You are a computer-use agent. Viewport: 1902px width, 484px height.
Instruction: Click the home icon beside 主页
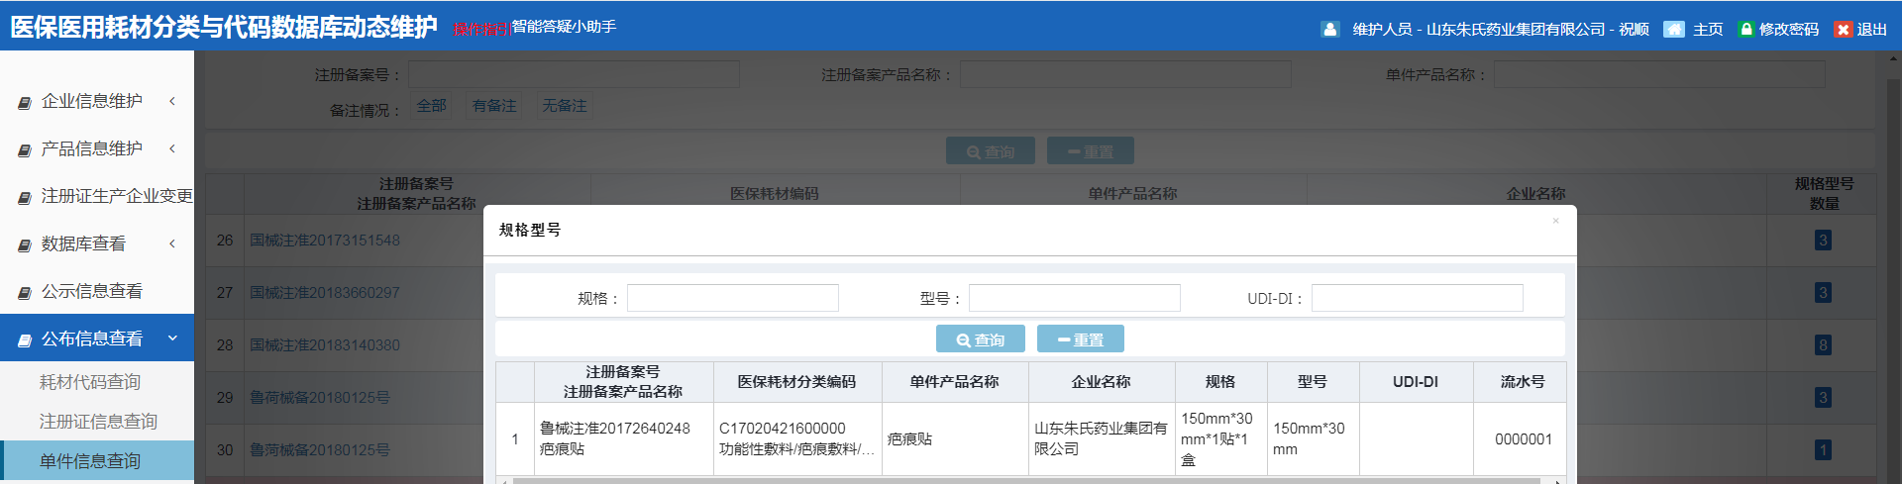[x=1673, y=30]
